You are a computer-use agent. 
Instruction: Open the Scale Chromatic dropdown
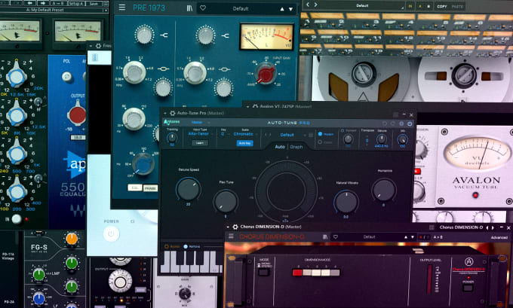(245, 134)
